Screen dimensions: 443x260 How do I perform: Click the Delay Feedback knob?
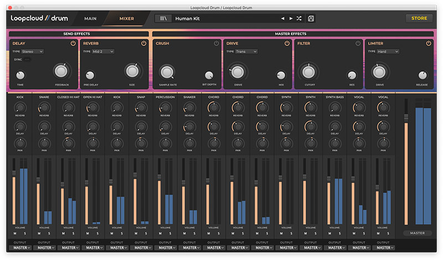coord(61,71)
